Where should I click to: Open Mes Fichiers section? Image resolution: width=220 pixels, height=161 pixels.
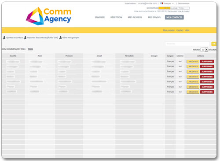pos(135,17)
